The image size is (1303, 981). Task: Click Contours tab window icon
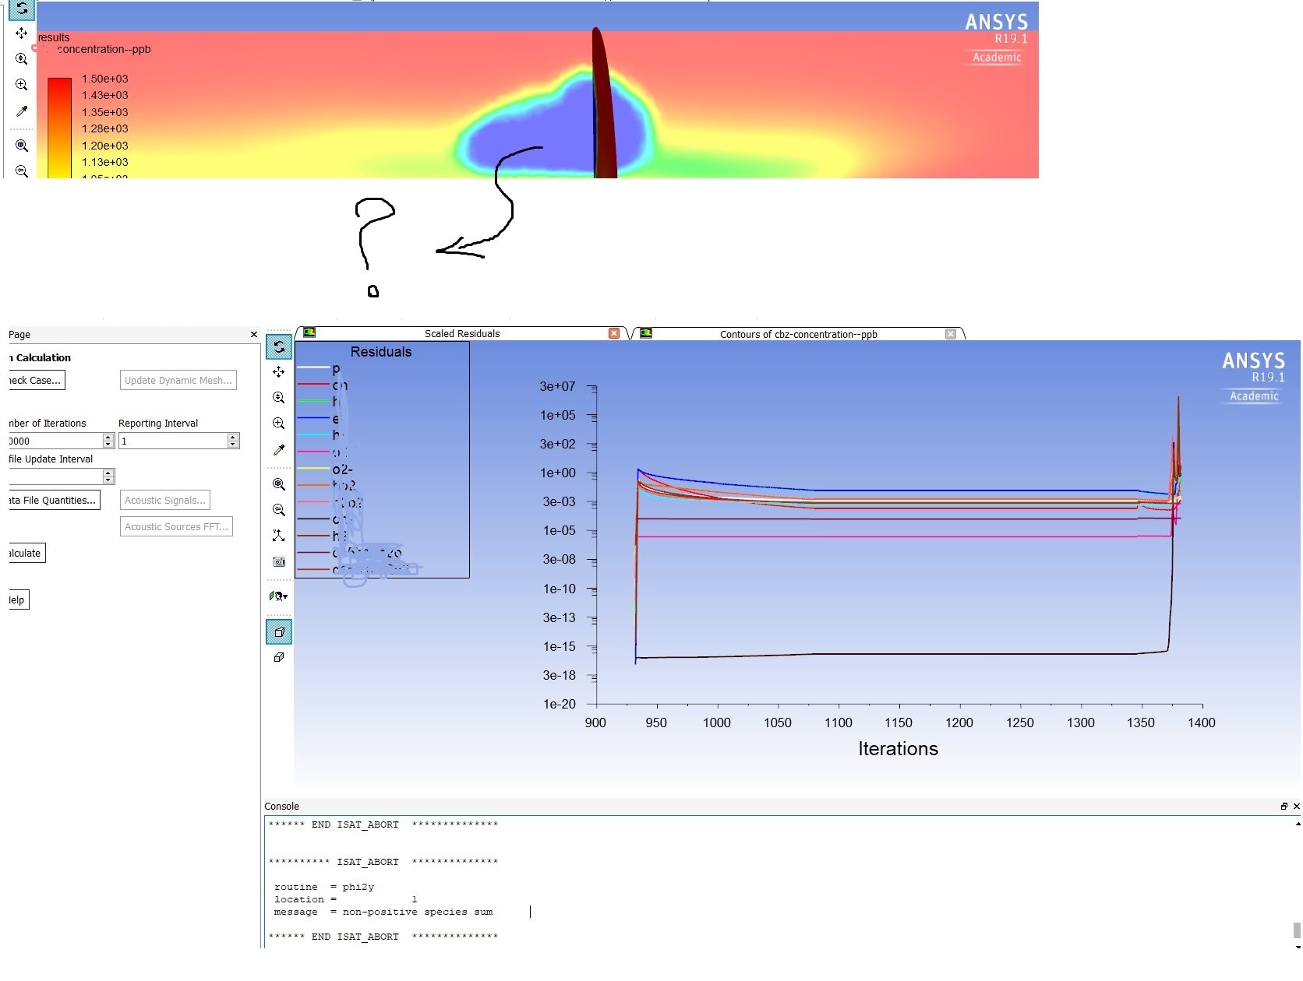(x=646, y=333)
